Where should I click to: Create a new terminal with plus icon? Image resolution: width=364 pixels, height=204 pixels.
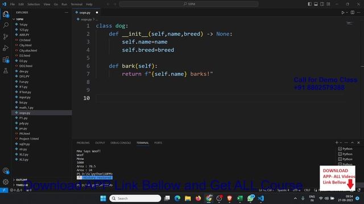coord(337,142)
